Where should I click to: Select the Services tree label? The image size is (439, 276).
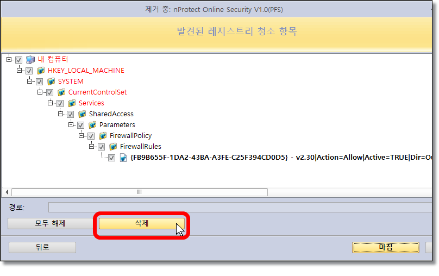pyautogui.click(x=91, y=103)
